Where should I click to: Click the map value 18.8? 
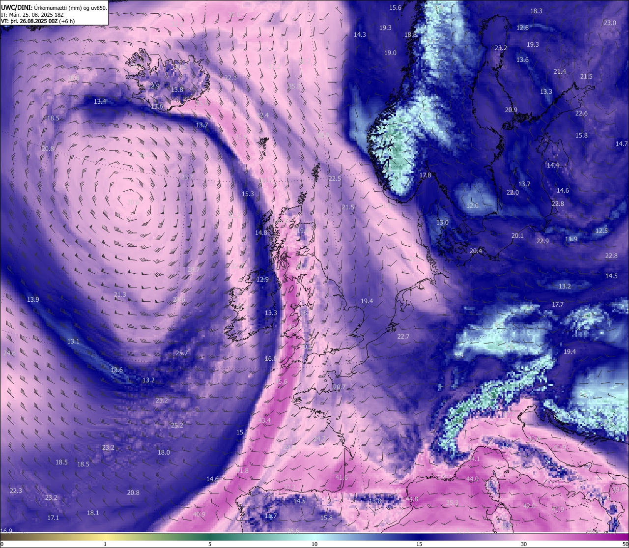410,34
